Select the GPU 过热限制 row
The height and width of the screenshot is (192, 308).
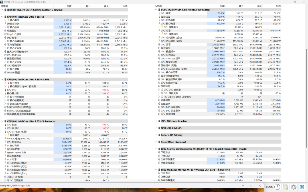pyautogui.click(x=218, y=20)
